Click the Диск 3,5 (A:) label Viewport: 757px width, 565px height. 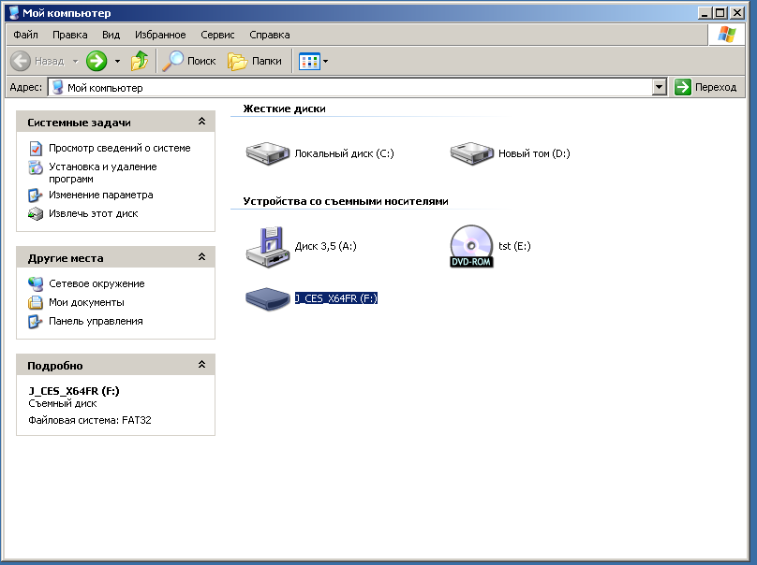325,246
